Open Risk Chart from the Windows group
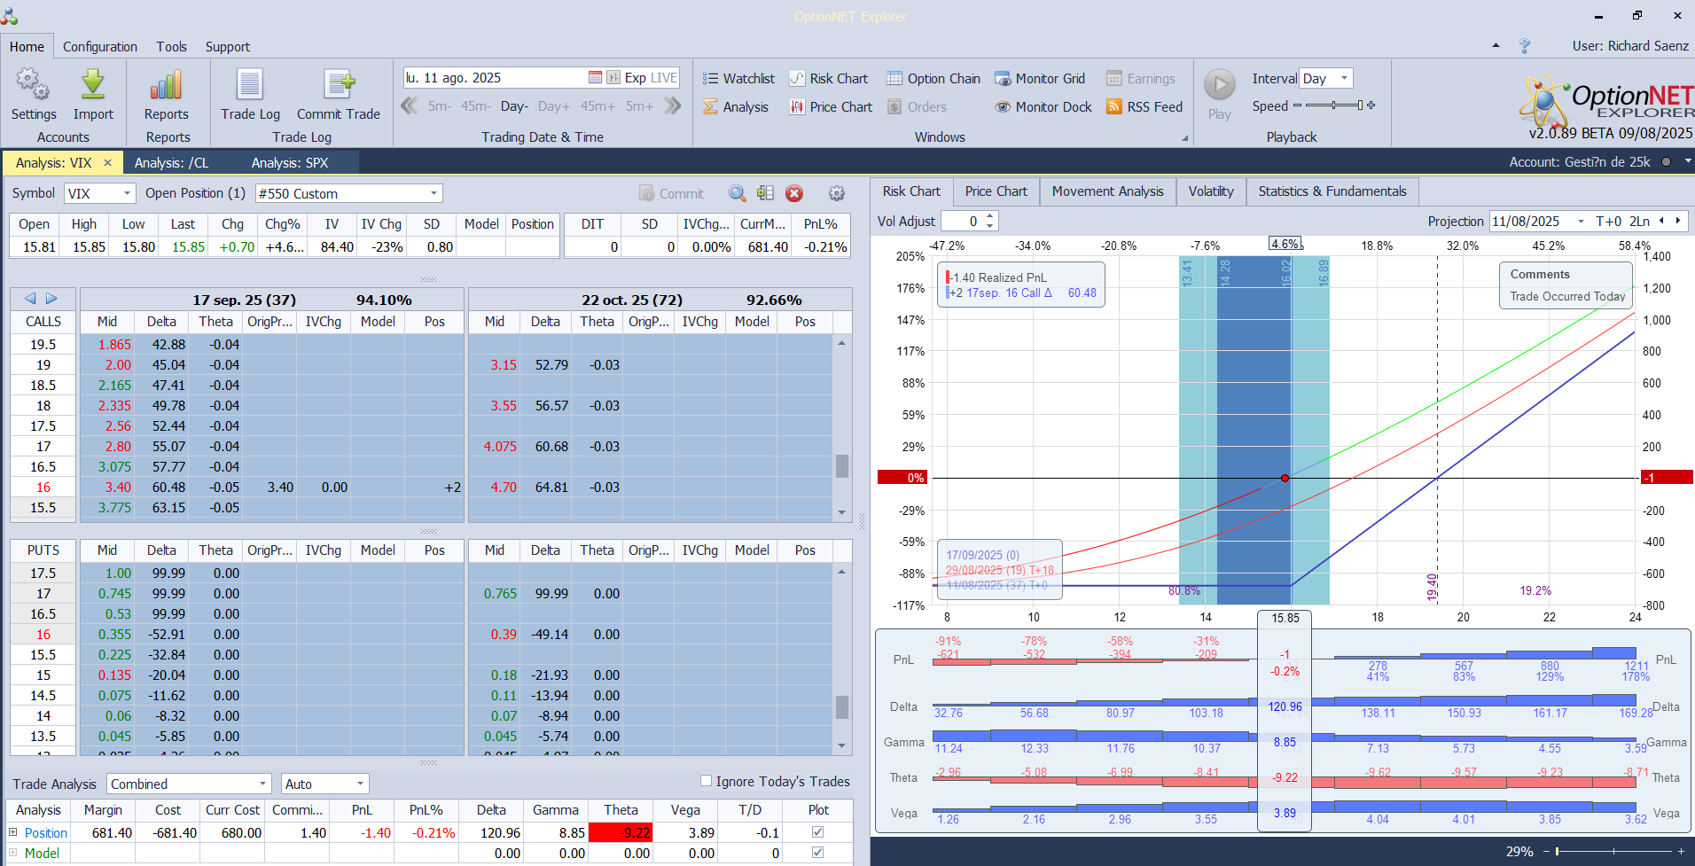Image resolution: width=1695 pixels, height=866 pixels. coord(829,79)
